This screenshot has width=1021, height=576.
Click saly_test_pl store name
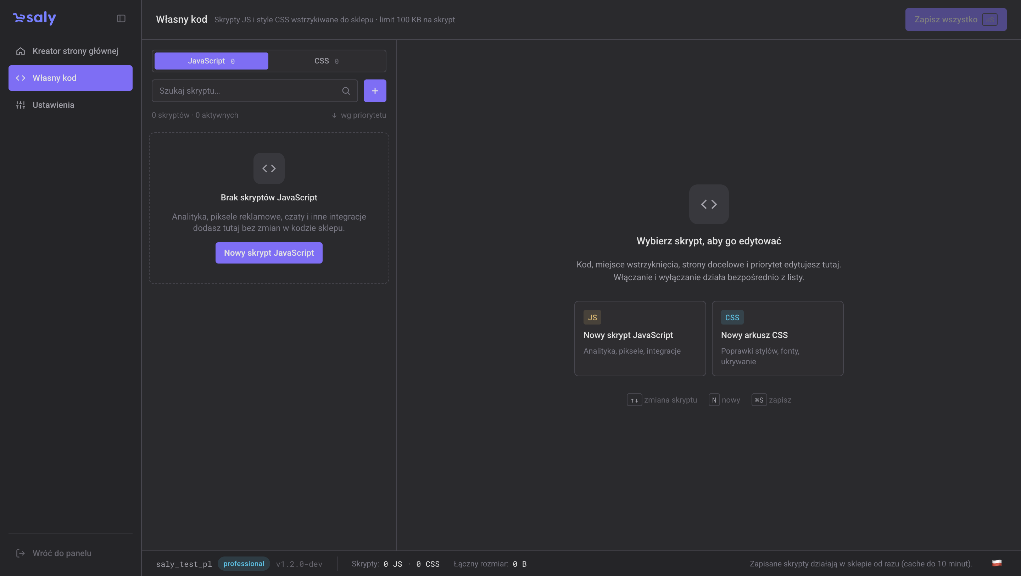[184, 564]
